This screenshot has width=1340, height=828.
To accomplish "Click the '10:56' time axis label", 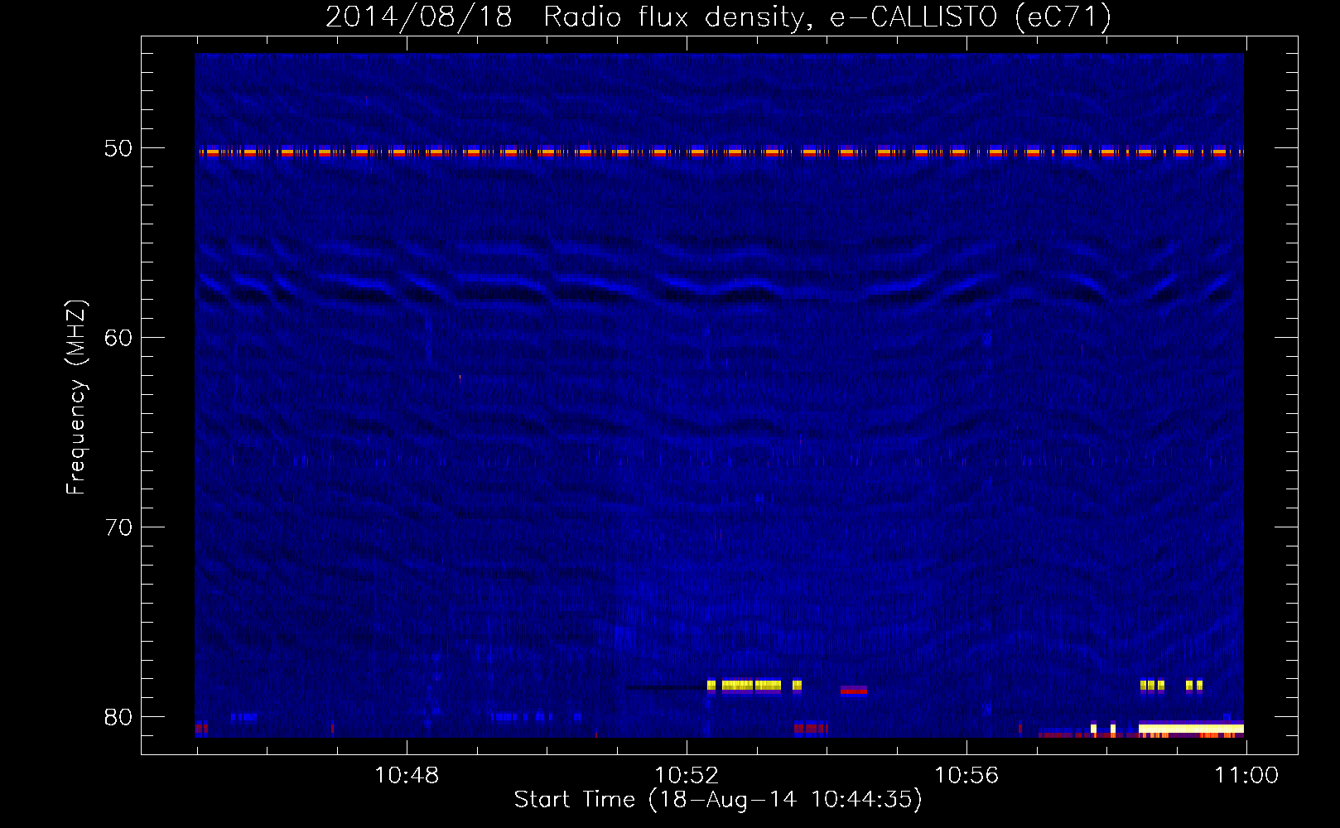I will [966, 776].
